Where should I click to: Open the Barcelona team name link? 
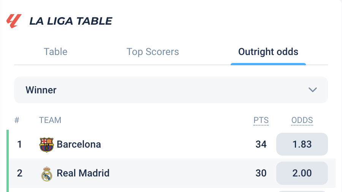tap(79, 144)
